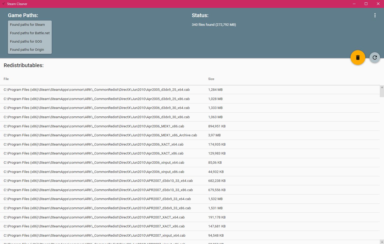Click the '85,06 KB' size cell
The width and height of the screenshot is (384, 244).
215,163
